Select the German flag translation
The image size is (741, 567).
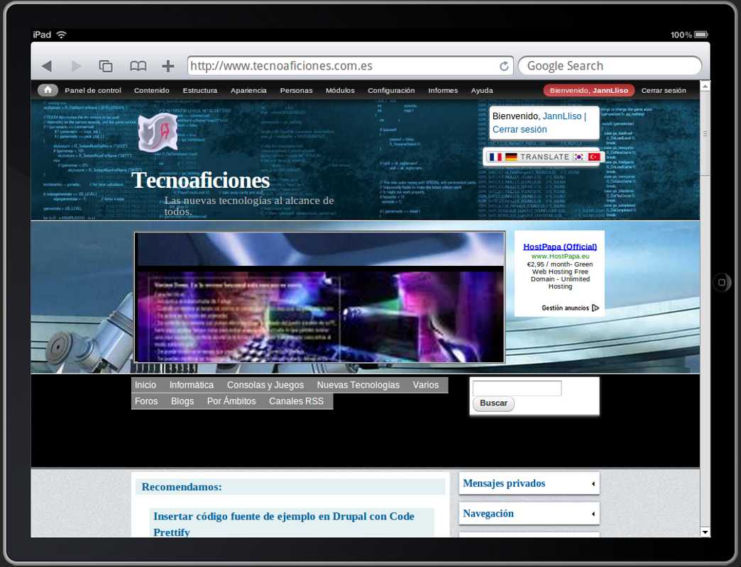(511, 157)
